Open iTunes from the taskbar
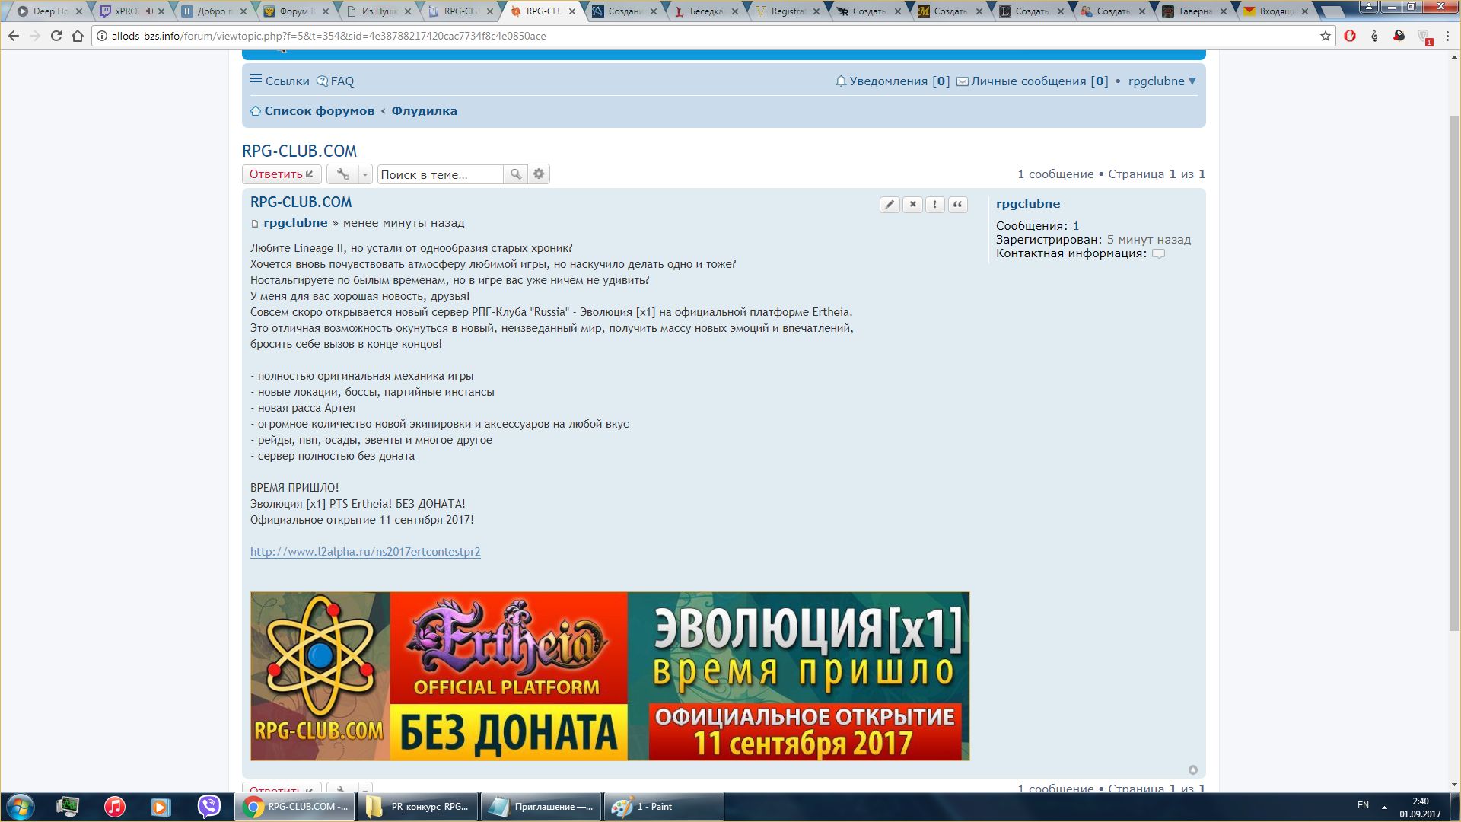Image resolution: width=1461 pixels, height=822 pixels. tap(115, 807)
